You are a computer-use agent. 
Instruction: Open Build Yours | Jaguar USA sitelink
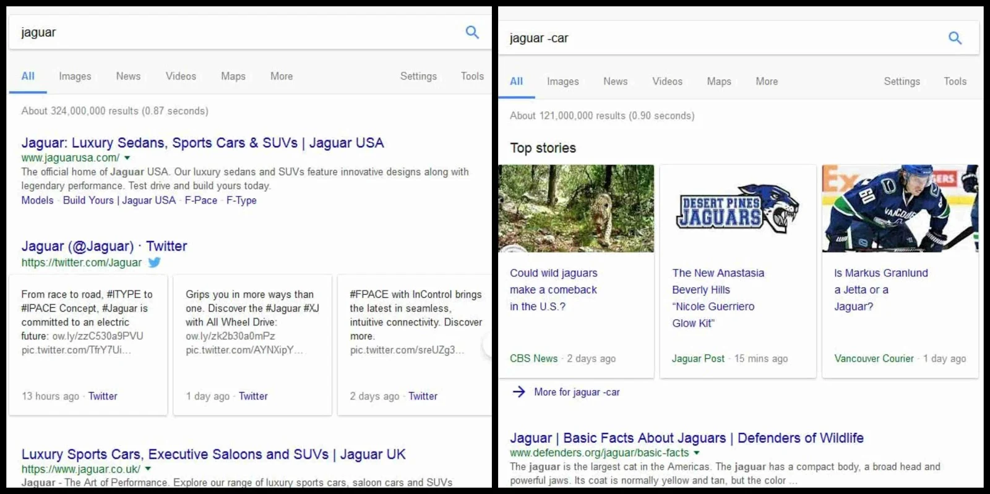[x=119, y=200]
